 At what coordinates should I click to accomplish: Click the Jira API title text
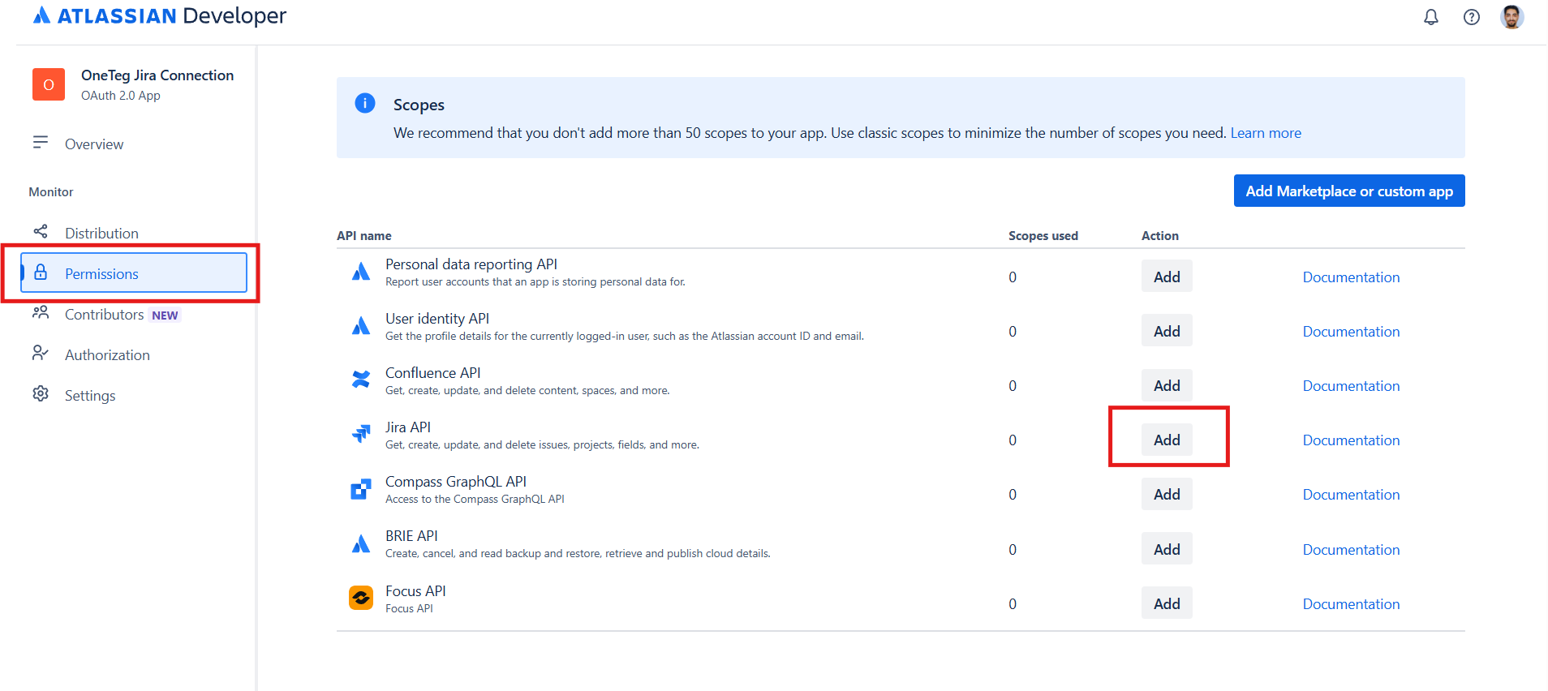tap(408, 427)
